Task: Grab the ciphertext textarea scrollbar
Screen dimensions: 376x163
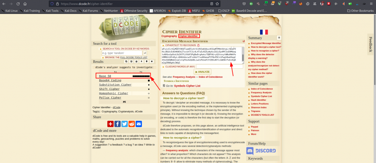Action: pyautogui.click(x=243, y=58)
